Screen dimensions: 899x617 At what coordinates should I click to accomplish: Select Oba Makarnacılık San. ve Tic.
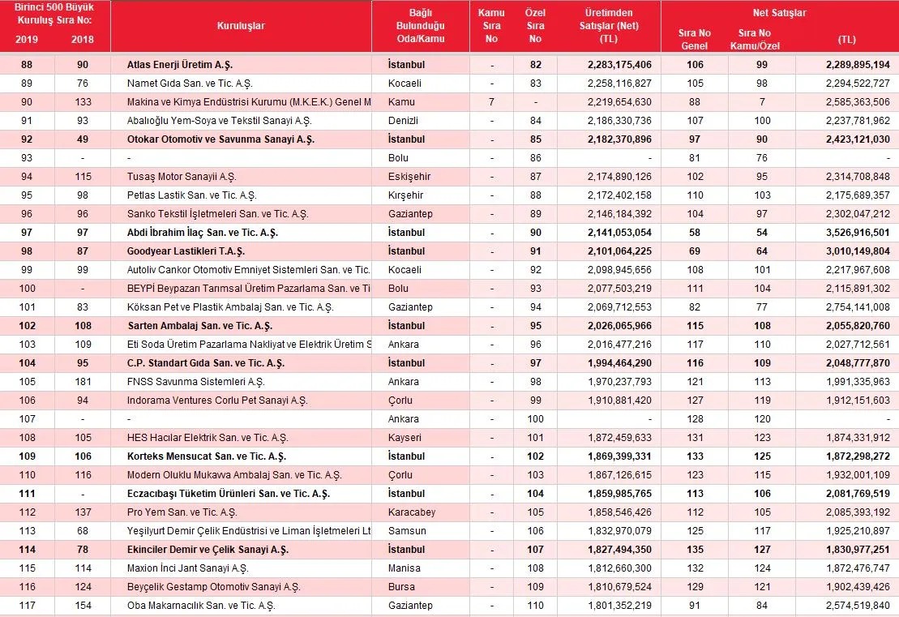click(x=201, y=606)
